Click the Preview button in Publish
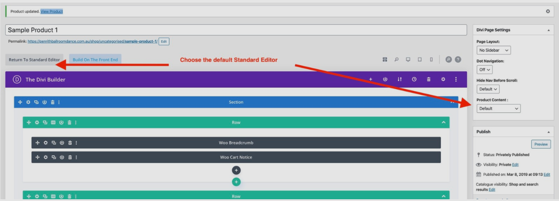Image resolution: width=559 pixels, height=201 pixels. click(x=541, y=144)
